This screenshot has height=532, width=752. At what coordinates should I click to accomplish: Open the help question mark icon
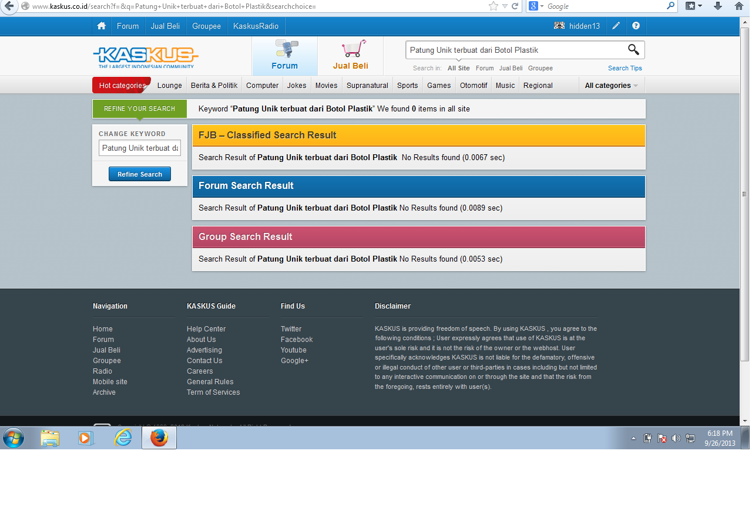pos(636,26)
